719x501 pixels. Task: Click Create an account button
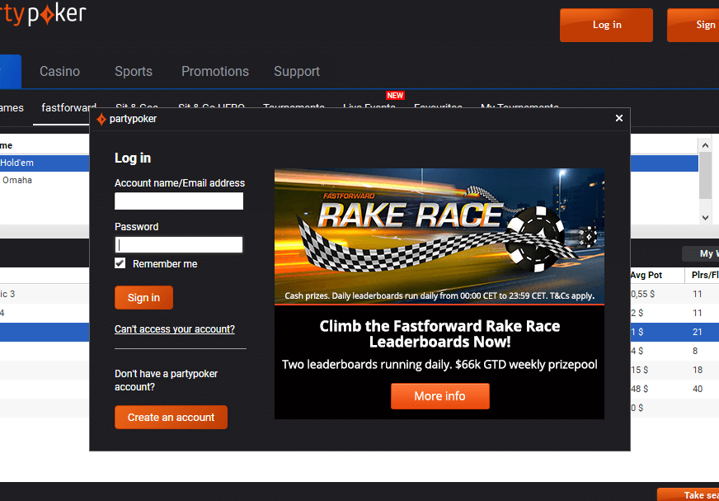point(171,417)
